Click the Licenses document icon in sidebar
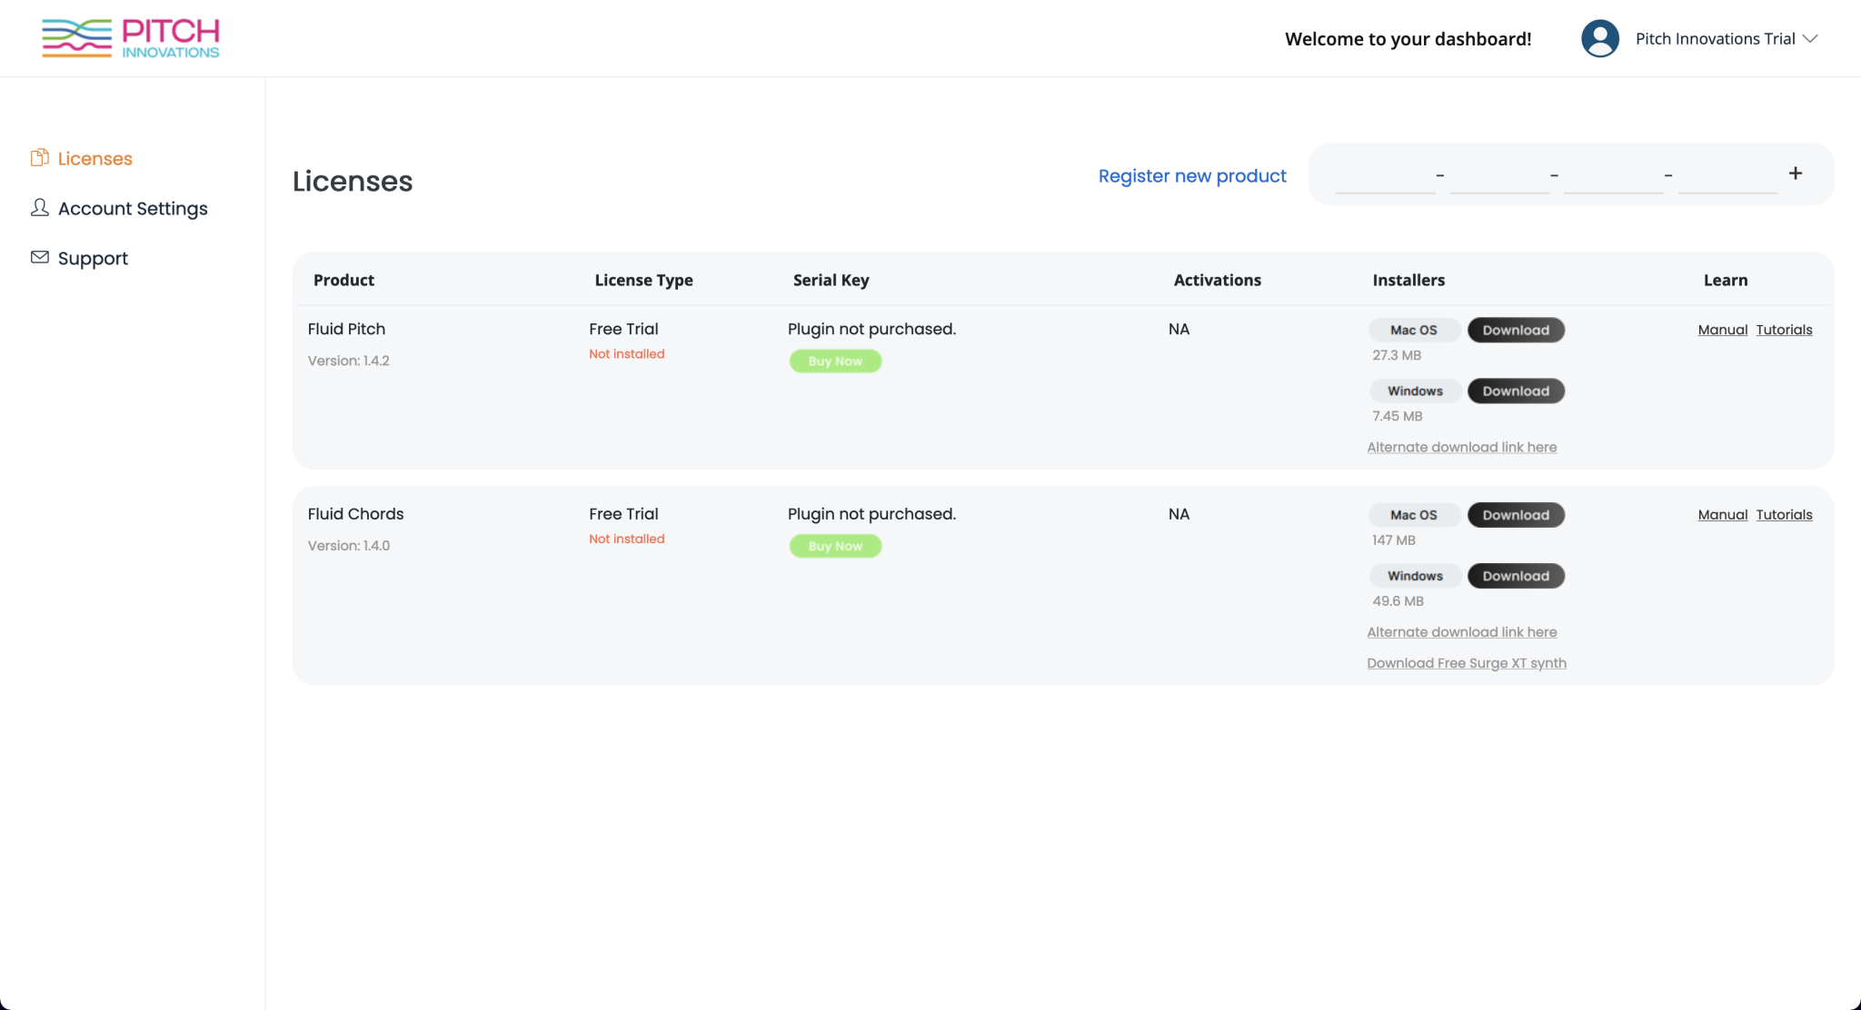This screenshot has width=1861, height=1010. coord(39,158)
